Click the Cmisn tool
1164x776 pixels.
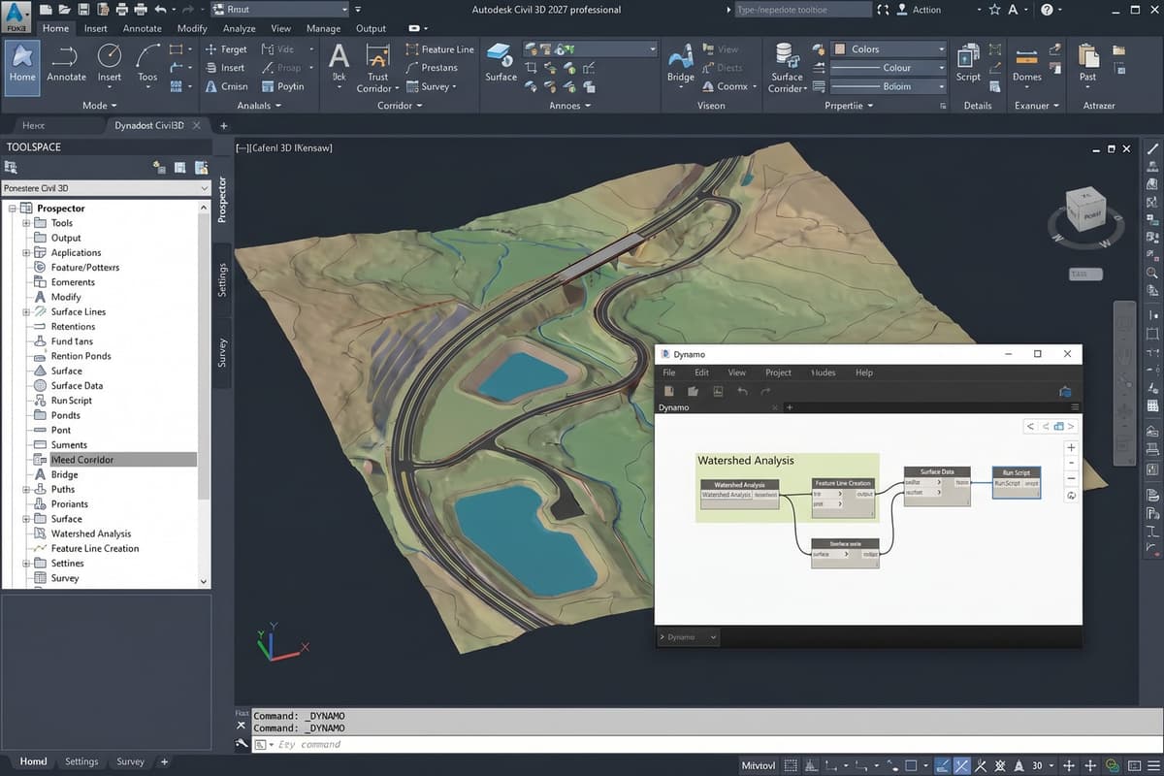click(x=226, y=86)
